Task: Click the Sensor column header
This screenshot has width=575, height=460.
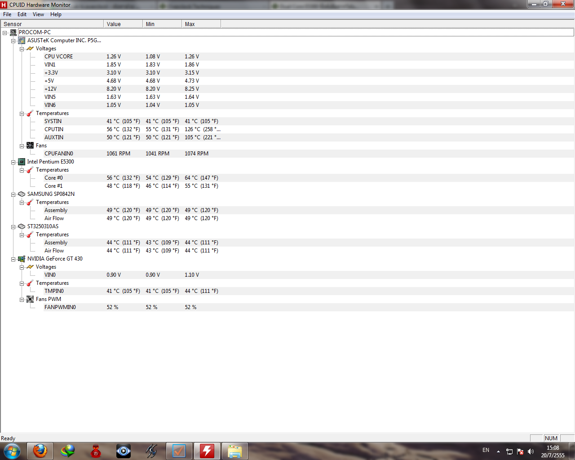Action: 52,24
